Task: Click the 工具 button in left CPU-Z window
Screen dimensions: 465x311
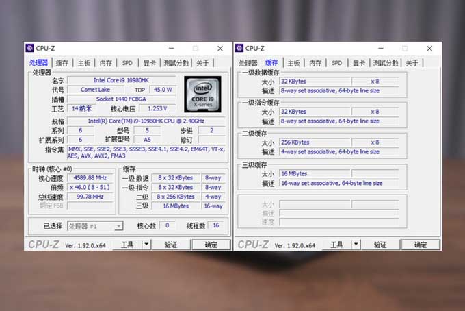Action: pos(127,245)
